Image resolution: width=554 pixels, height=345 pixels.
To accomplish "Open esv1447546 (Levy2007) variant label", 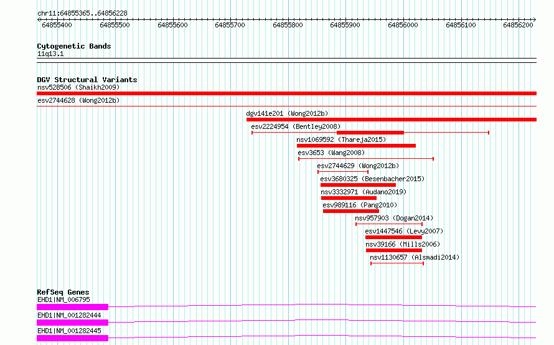I will click(x=404, y=231).
